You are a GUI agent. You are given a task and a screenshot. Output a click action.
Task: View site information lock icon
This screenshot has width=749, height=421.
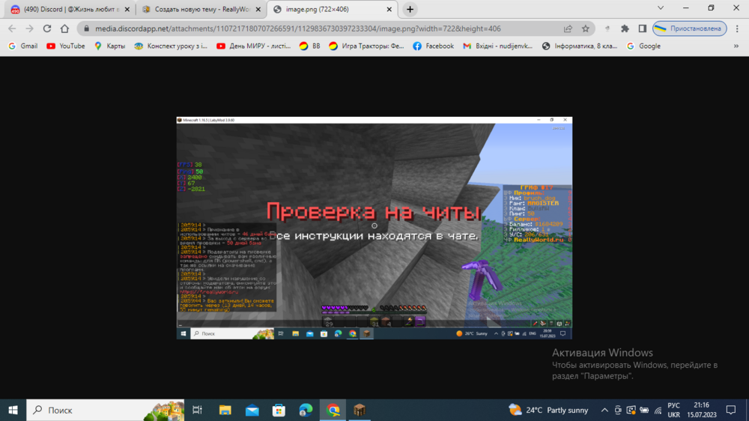86,28
